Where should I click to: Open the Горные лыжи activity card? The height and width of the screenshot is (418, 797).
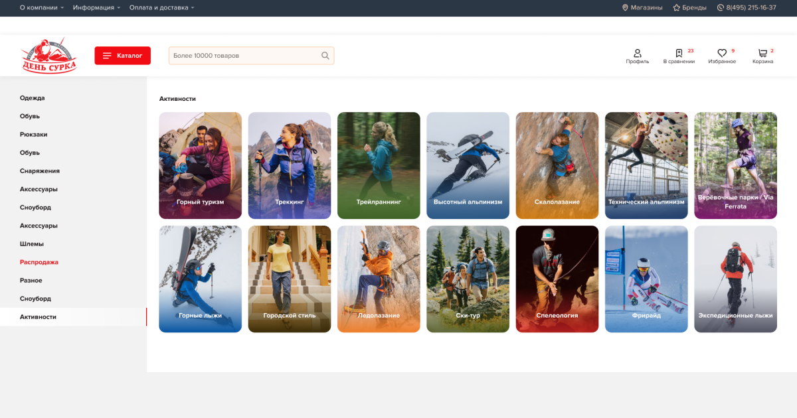pos(201,279)
